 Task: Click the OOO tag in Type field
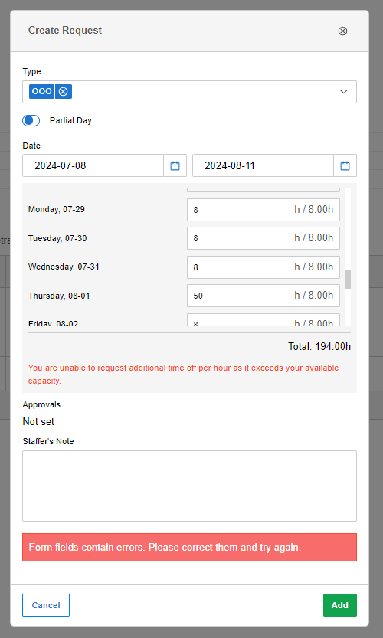pos(41,92)
